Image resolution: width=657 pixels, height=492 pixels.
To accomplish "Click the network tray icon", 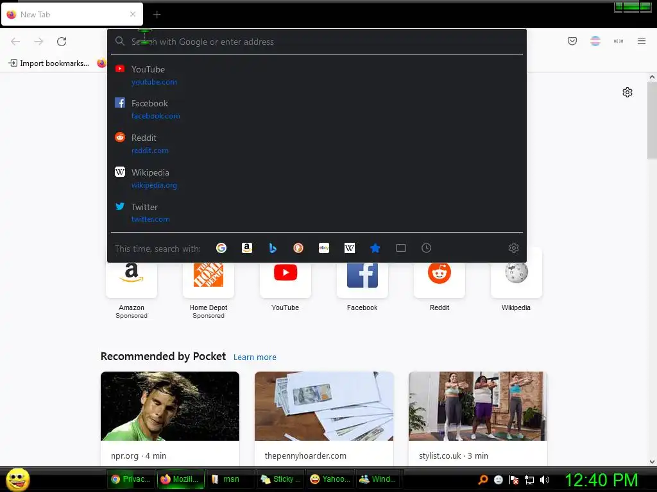I will (529, 480).
